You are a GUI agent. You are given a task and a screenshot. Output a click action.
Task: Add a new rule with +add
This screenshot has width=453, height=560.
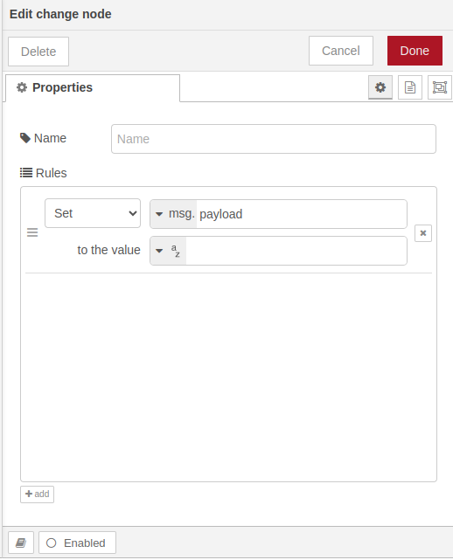[38, 494]
